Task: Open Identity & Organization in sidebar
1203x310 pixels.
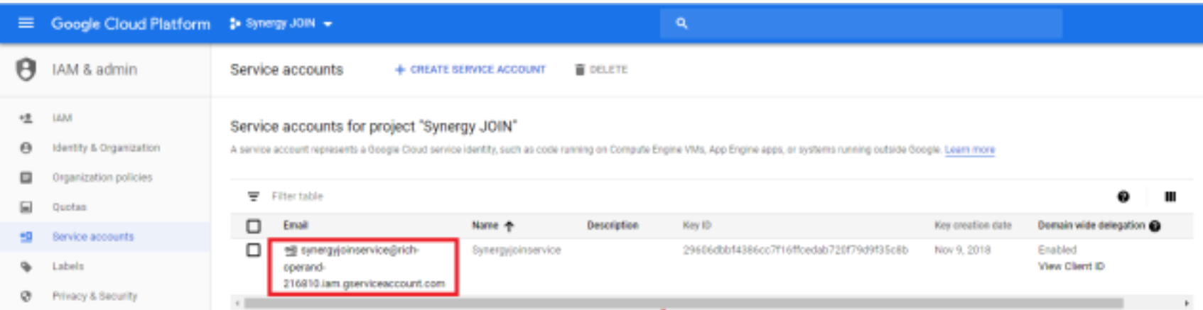Action: click(105, 148)
